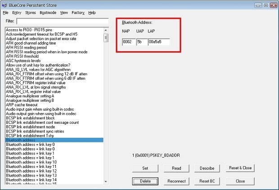Select 'ANA_RX_FTRIM offset when using 12 dB IF atten'
The height and width of the screenshot is (190, 279).
coord(54,74)
